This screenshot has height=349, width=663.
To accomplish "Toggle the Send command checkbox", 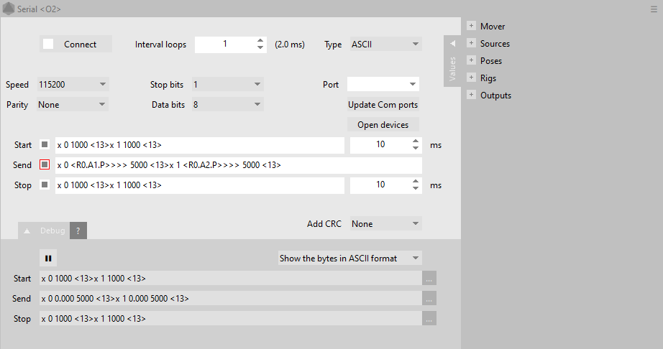I will click(45, 165).
